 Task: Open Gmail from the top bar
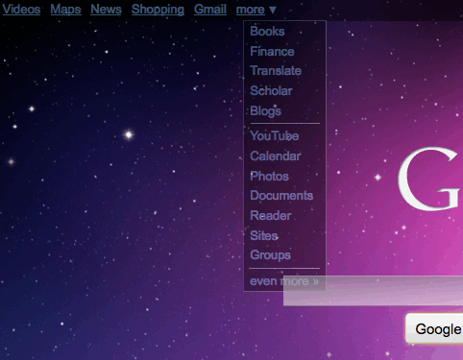(210, 10)
